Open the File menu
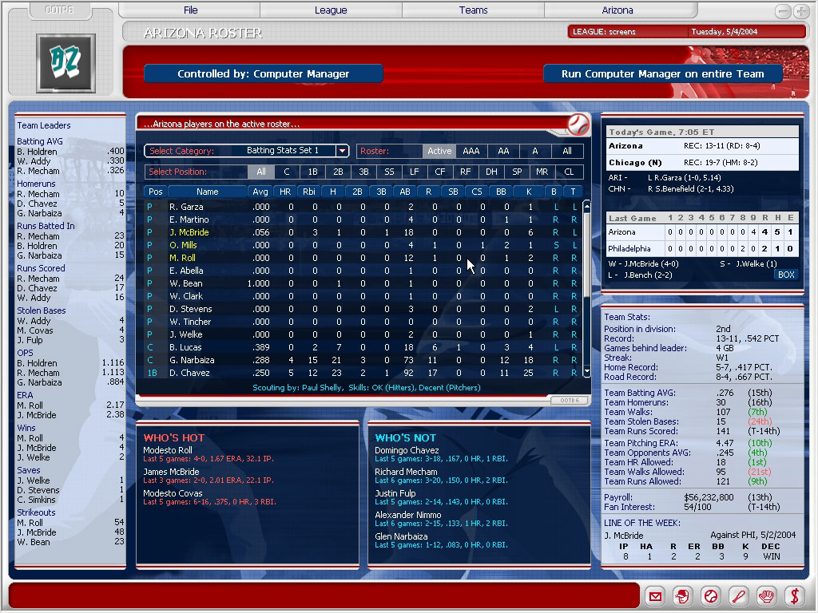Viewport: 818px width, 613px height. (190, 10)
